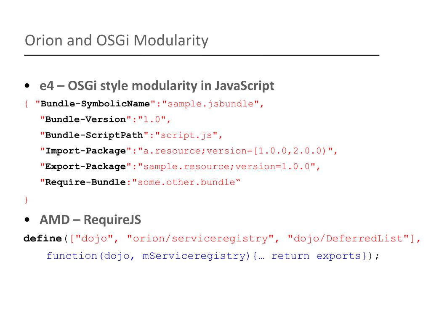Select the "Import-Package" key

tap(85, 151)
